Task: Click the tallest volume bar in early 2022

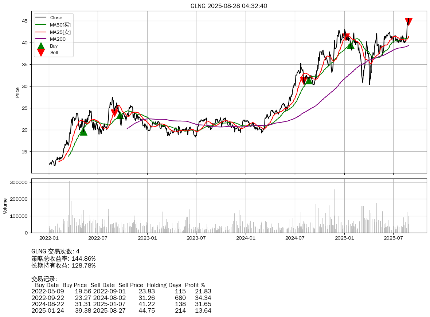Action: click(70, 207)
